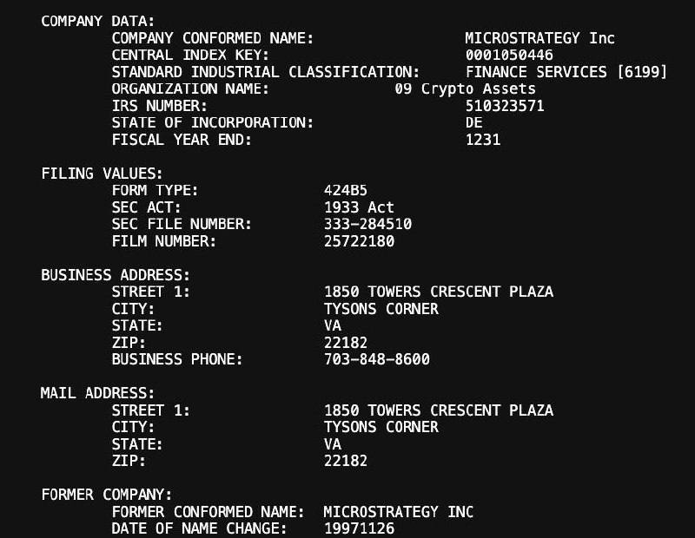695x538 pixels.
Task: Select SEC file number 333-284510
Action: (367, 224)
